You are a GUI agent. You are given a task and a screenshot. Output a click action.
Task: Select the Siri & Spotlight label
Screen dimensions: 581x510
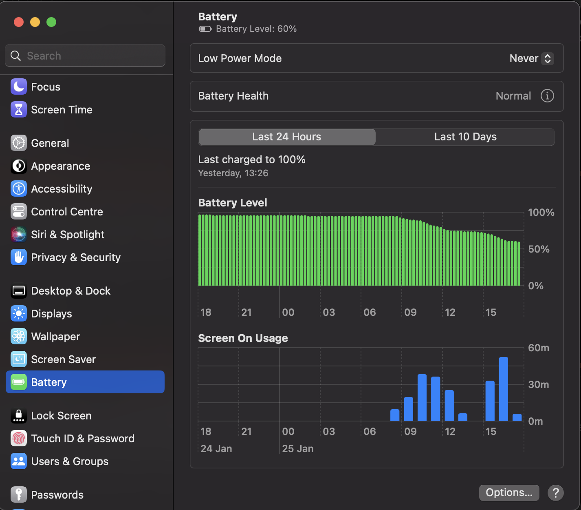[x=68, y=235]
